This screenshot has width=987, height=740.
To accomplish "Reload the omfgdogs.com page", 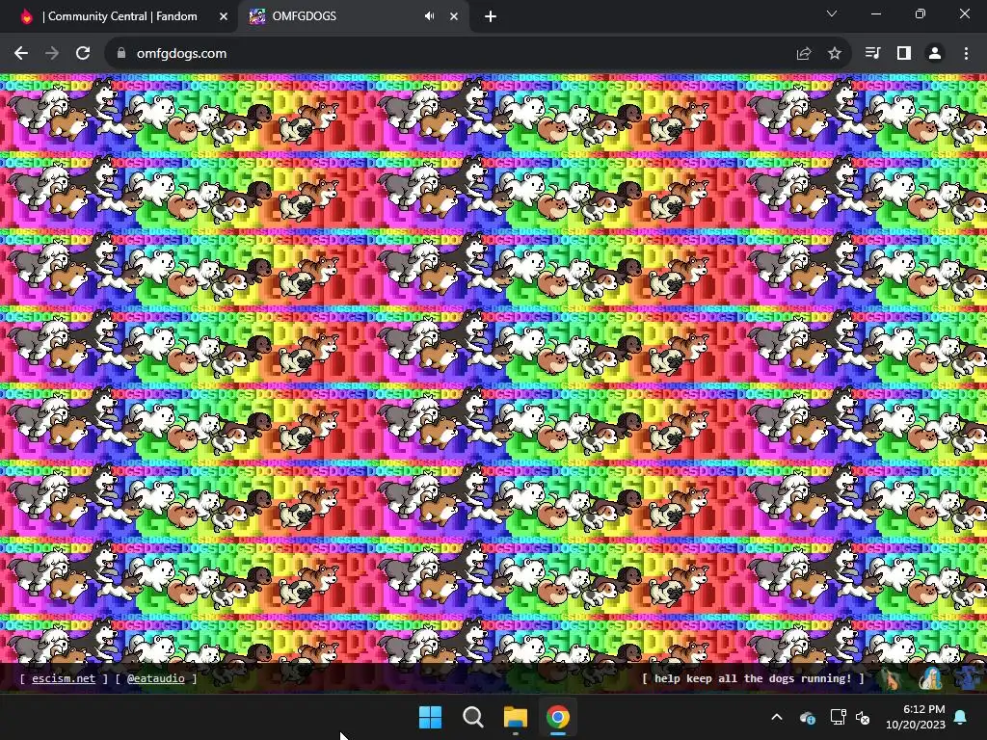I will (83, 54).
